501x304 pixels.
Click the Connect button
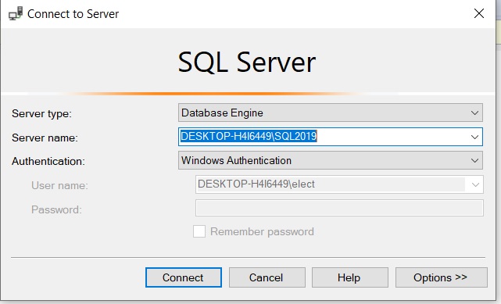tap(184, 277)
